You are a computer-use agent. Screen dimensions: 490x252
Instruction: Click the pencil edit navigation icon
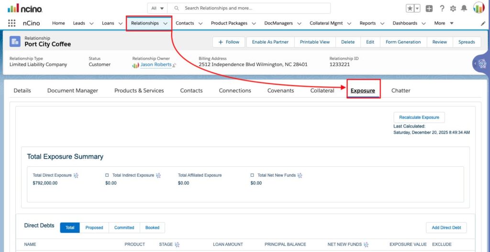(x=483, y=23)
